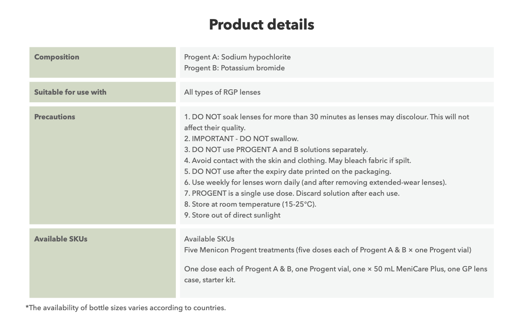This screenshot has height=330, width=512.
Task: Click the DO NOT swallow precaution
Action: (x=241, y=139)
